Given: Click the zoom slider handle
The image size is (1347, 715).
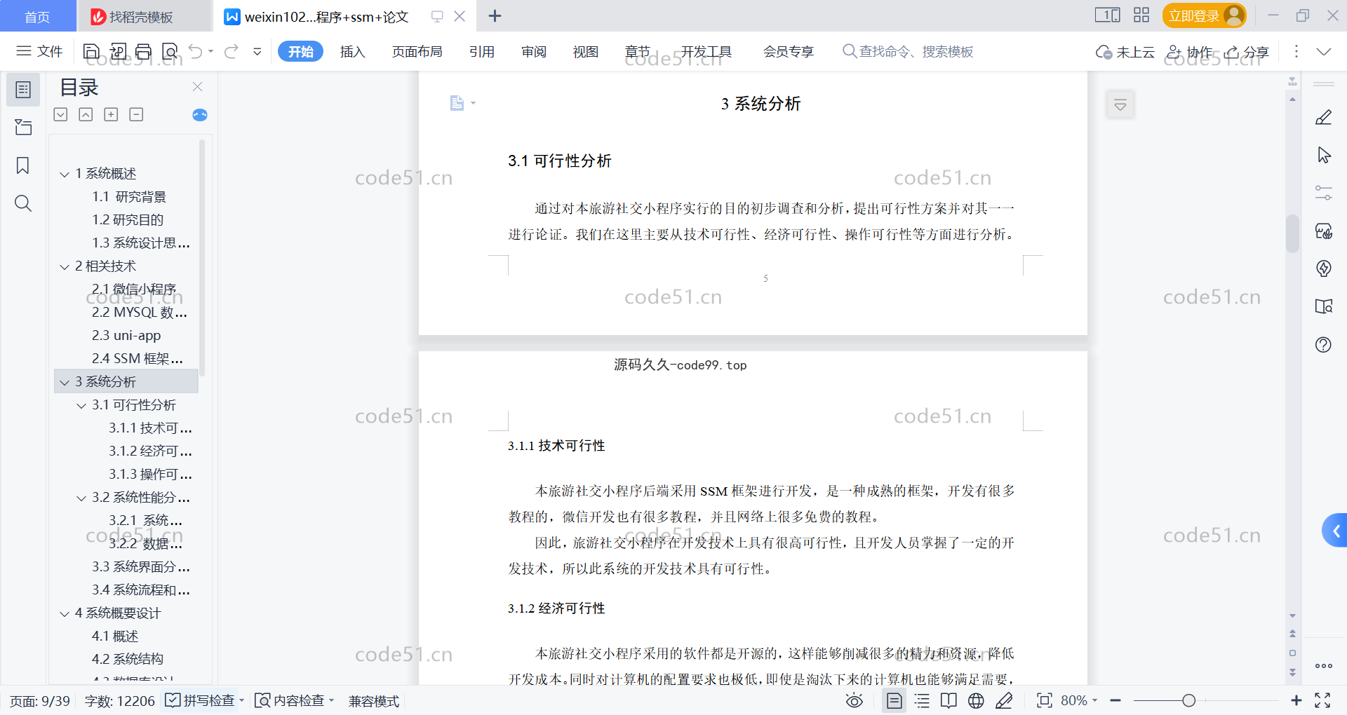Looking at the screenshot, I should [x=1188, y=700].
